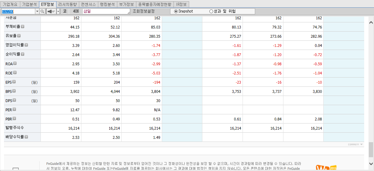Open help icon next to 배당수익률
This screenshot has height=171, width=374.
pos(26,137)
